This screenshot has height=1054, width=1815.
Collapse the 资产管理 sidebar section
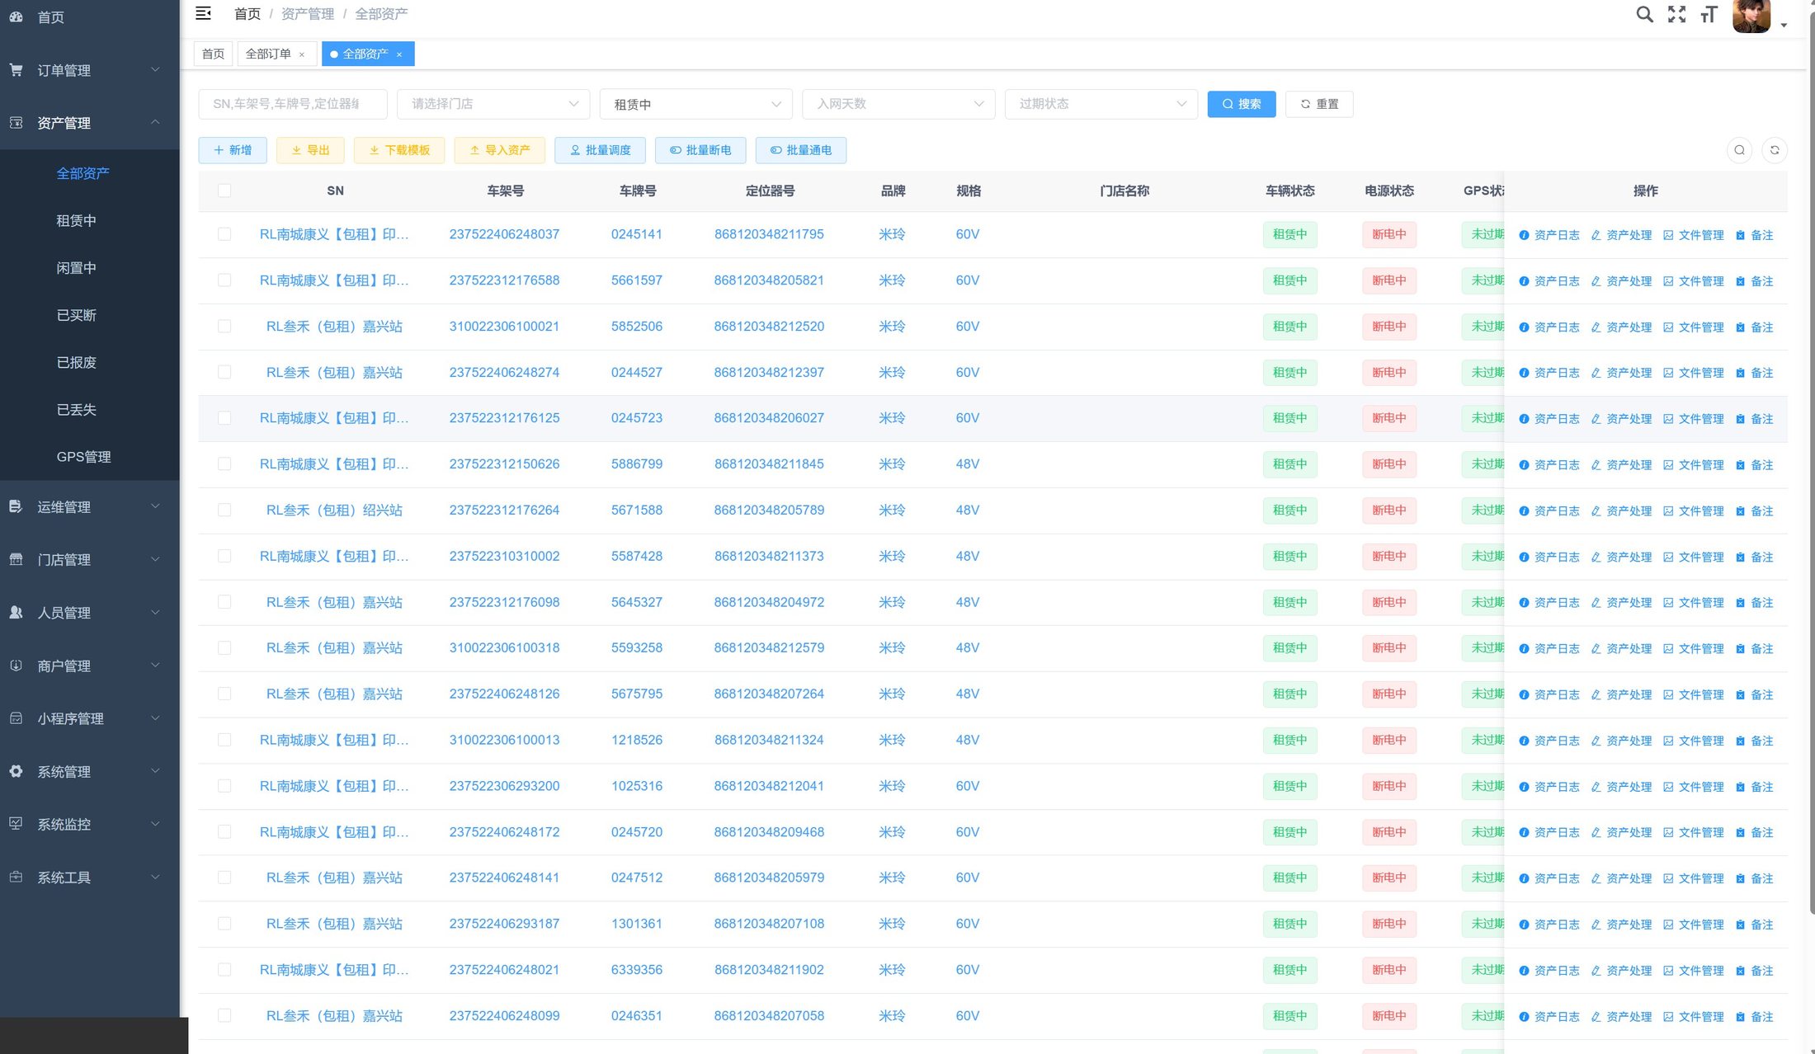point(89,123)
